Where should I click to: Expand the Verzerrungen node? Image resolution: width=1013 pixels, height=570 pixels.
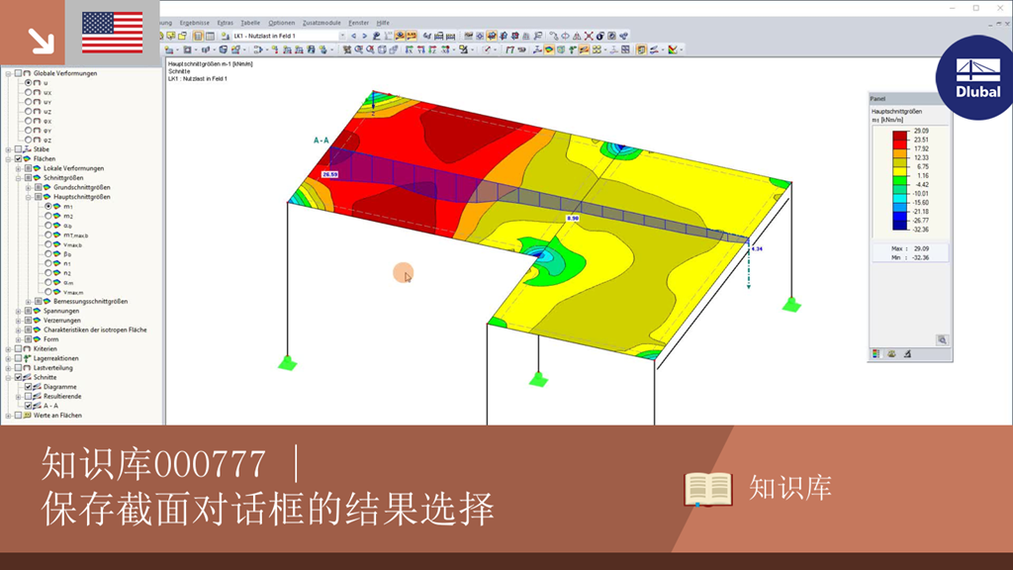(x=19, y=321)
